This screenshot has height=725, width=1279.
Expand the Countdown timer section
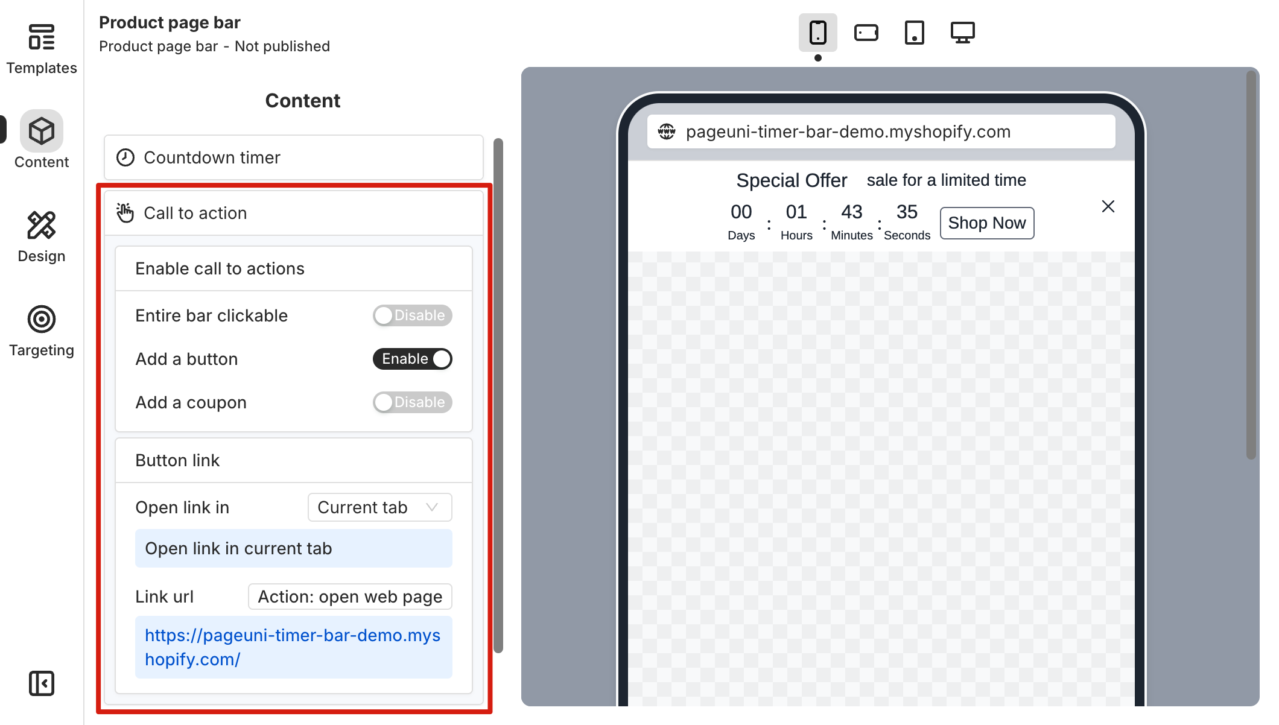[294, 157]
